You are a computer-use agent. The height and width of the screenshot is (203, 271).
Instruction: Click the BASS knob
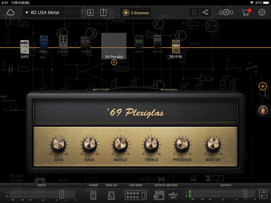pos(89,144)
